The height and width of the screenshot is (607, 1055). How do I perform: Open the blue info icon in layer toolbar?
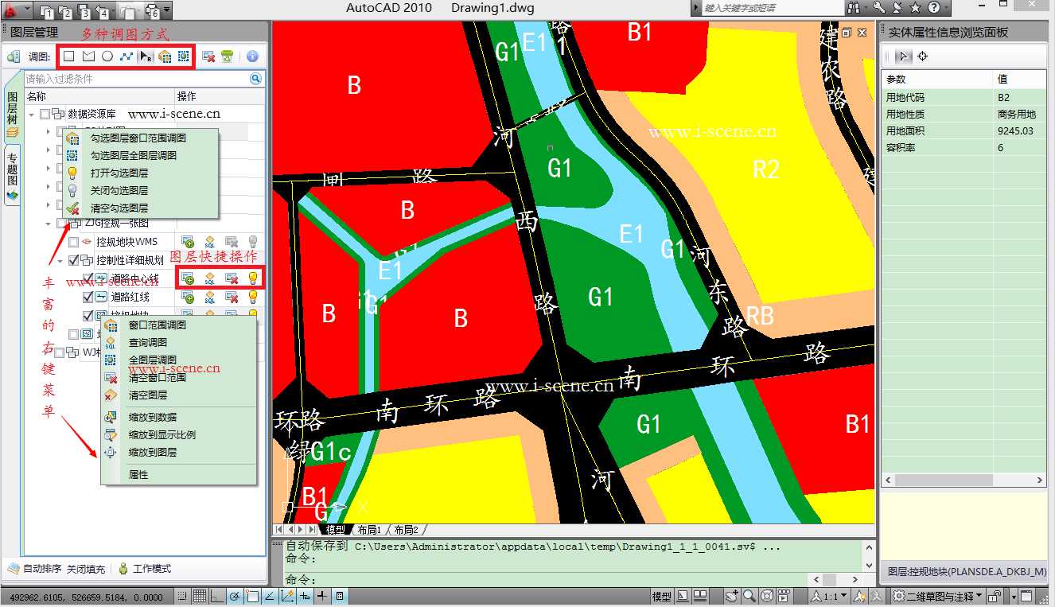point(252,56)
